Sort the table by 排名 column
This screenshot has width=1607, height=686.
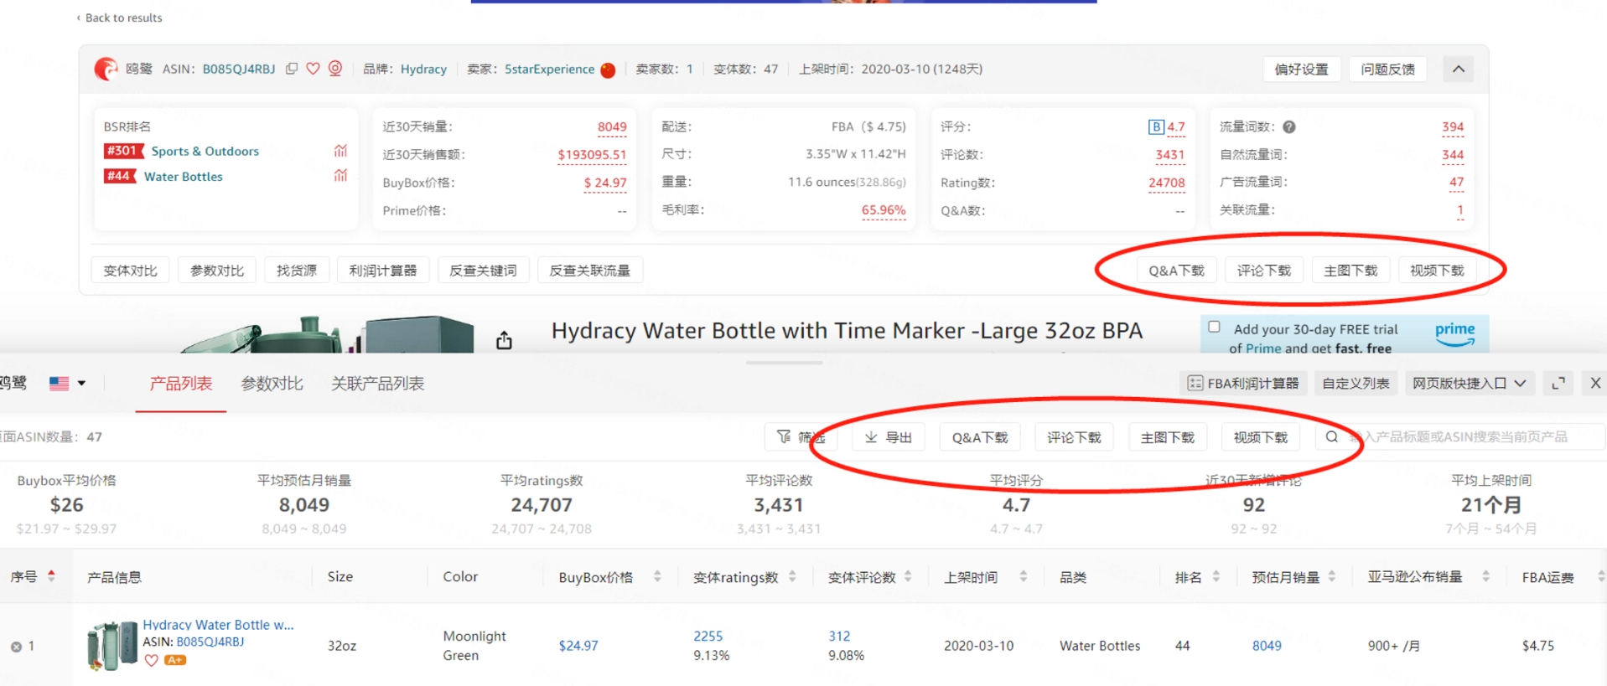pos(1216,576)
